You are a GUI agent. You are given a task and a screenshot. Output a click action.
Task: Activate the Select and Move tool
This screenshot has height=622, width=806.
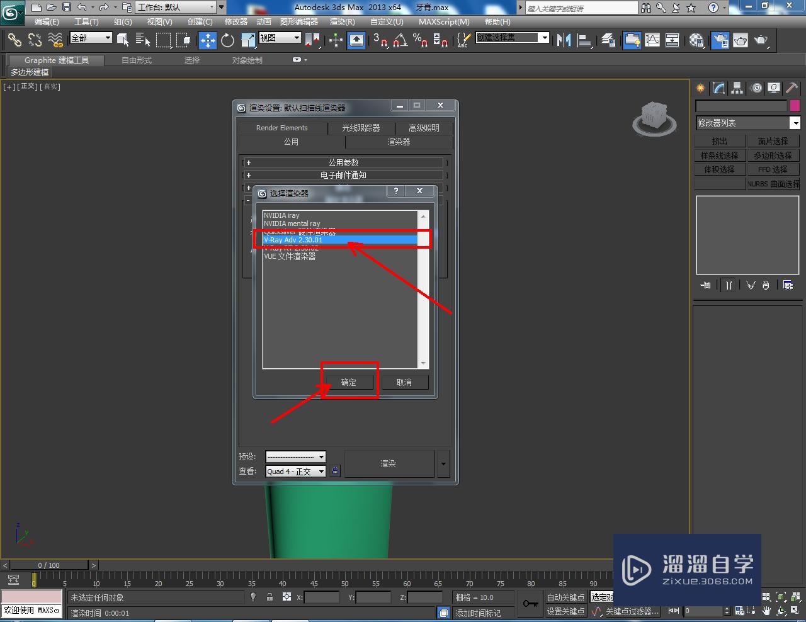click(x=208, y=40)
